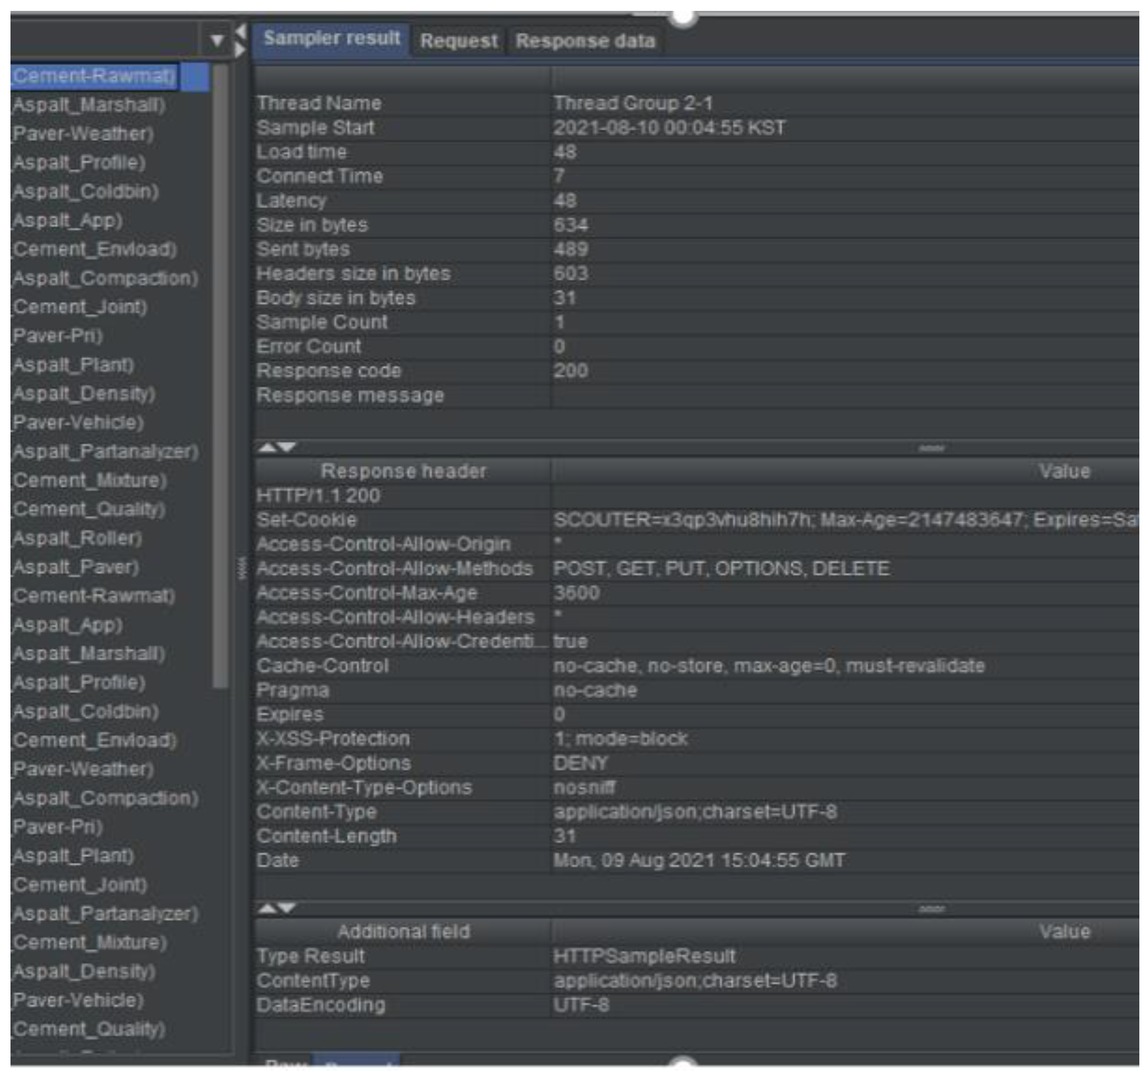Select the Set-Cookie header row
The image size is (1147, 1076).
tap(307, 520)
